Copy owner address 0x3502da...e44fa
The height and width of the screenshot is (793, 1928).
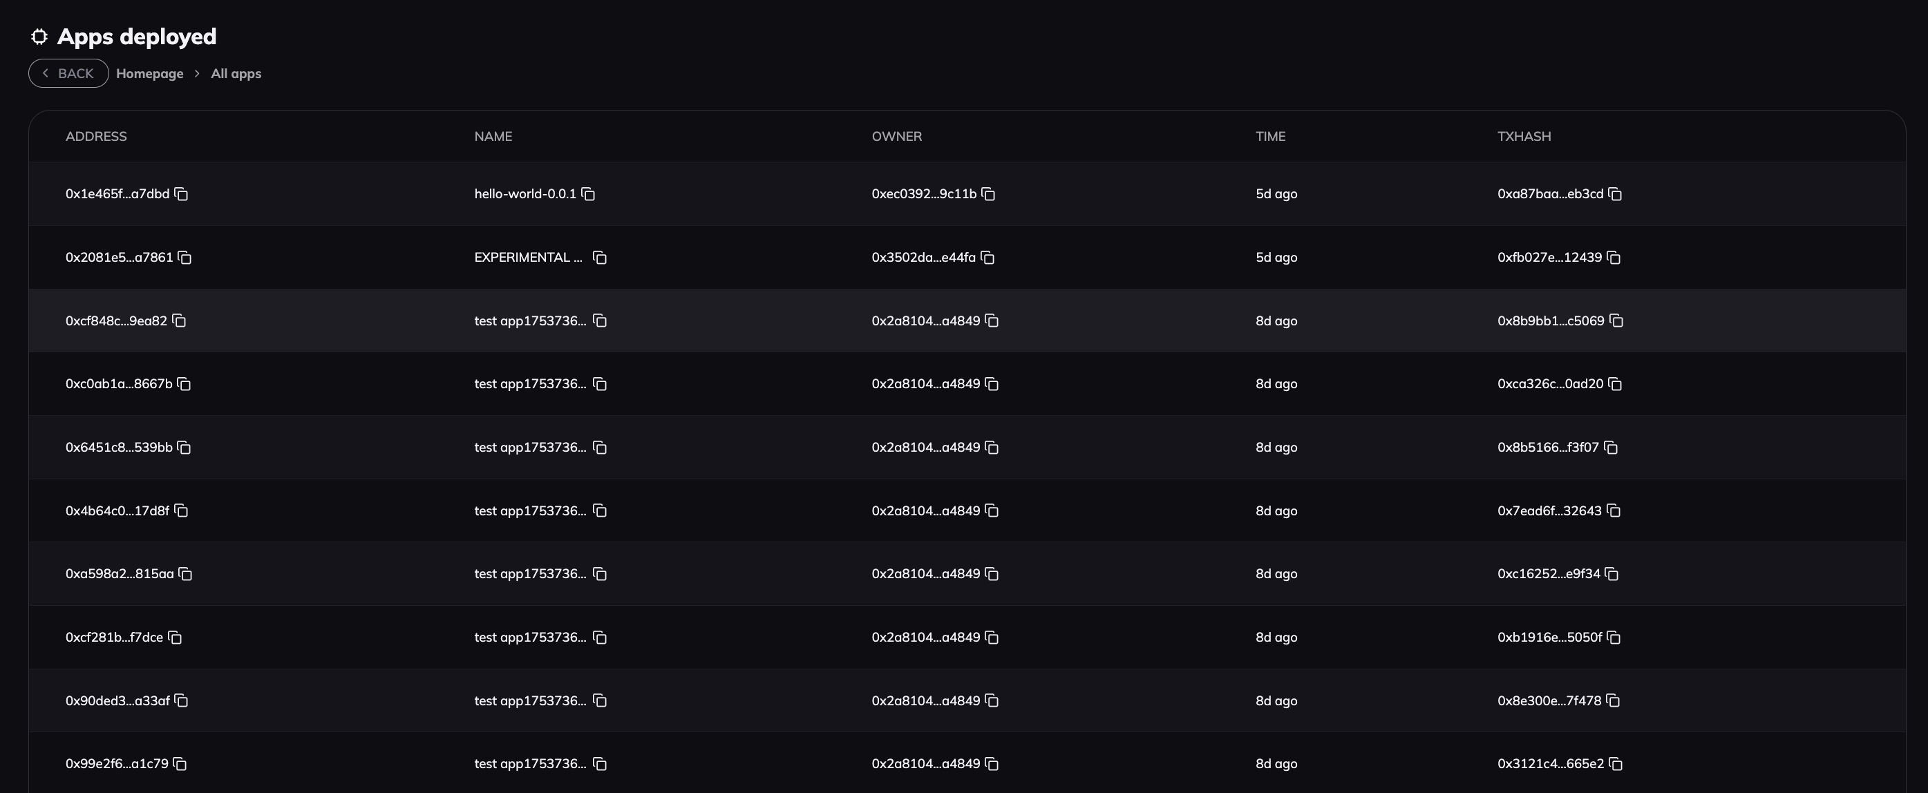(x=987, y=258)
